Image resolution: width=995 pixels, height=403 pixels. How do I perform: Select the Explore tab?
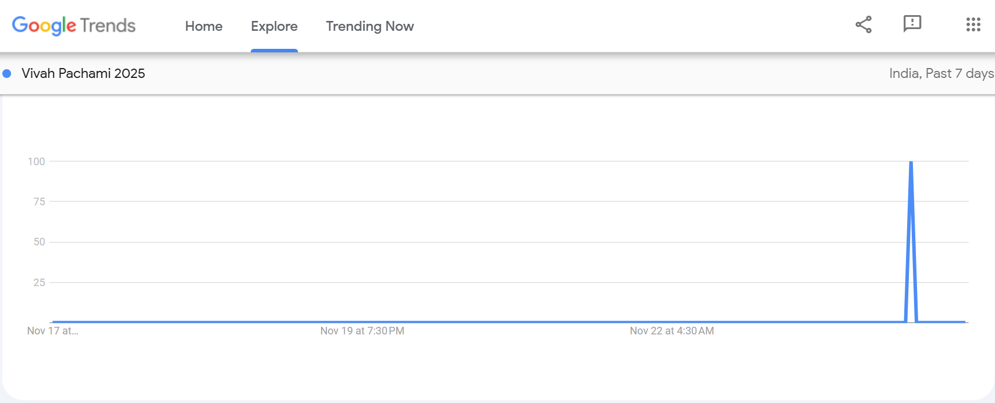coord(274,26)
